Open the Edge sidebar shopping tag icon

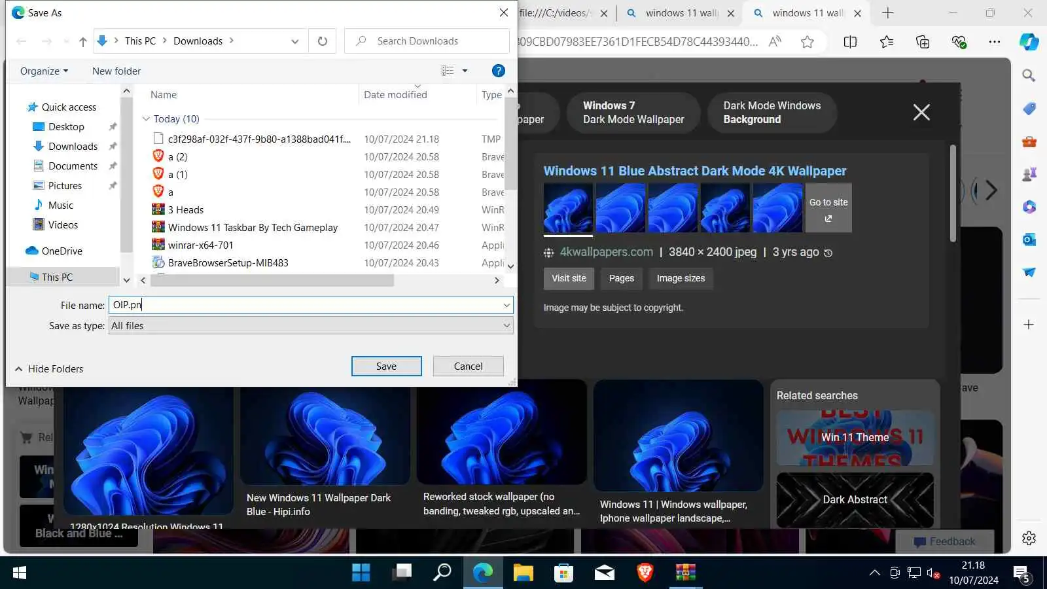pyautogui.click(x=1029, y=109)
